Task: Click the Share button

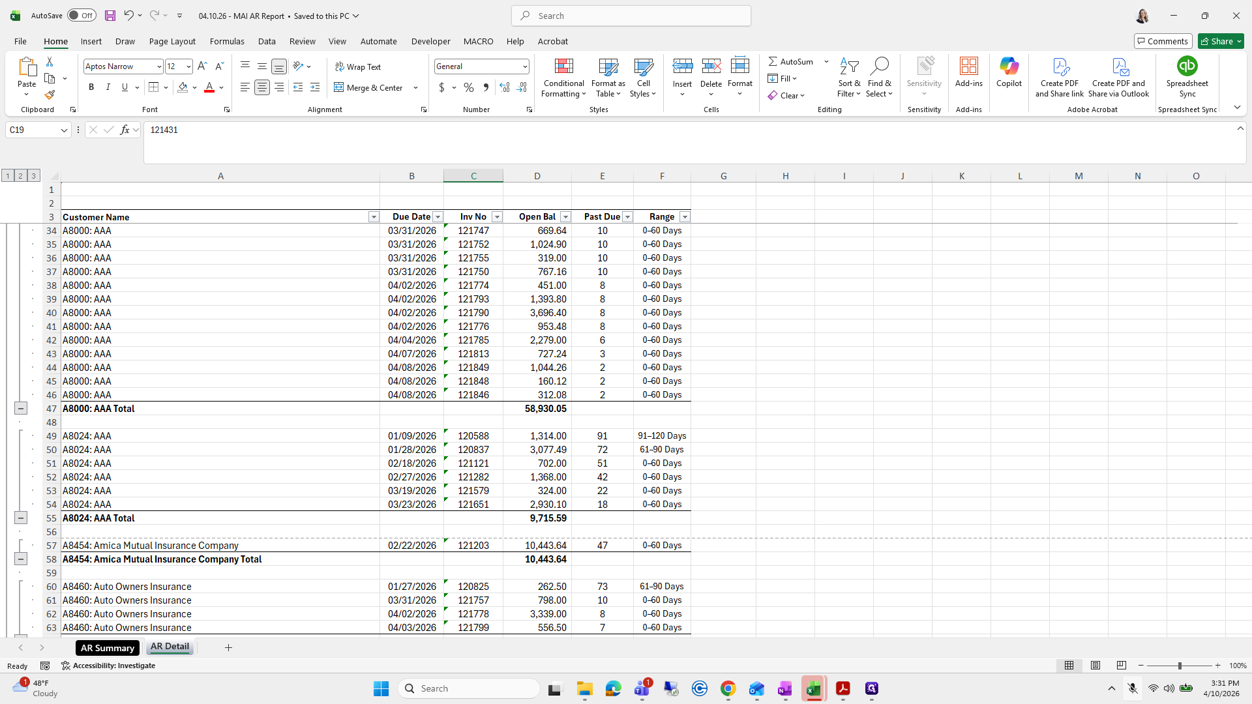Action: pyautogui.click(x=1221, y=41)
